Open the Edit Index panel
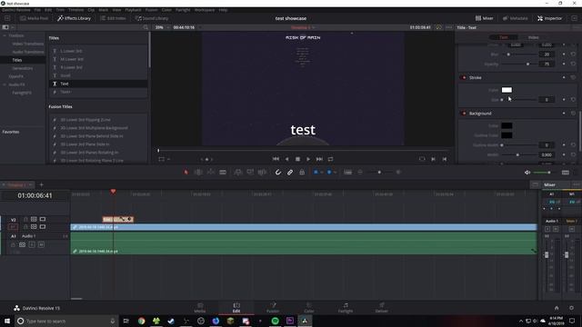 tap(113, 18)
